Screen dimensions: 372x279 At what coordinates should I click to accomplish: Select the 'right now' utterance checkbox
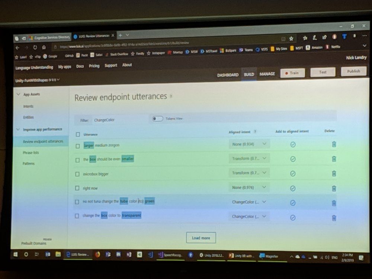[x=77, y=189]
